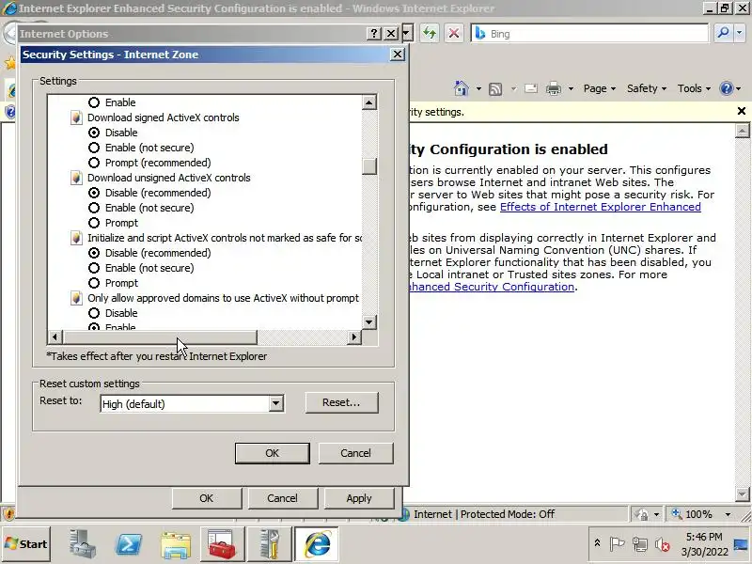
Task: Open the Tools menu
Action: click(x=694, y=88)
